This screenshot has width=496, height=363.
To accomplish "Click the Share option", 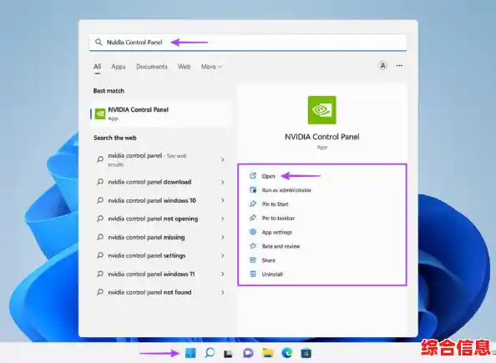I will (x=269, y=260).
